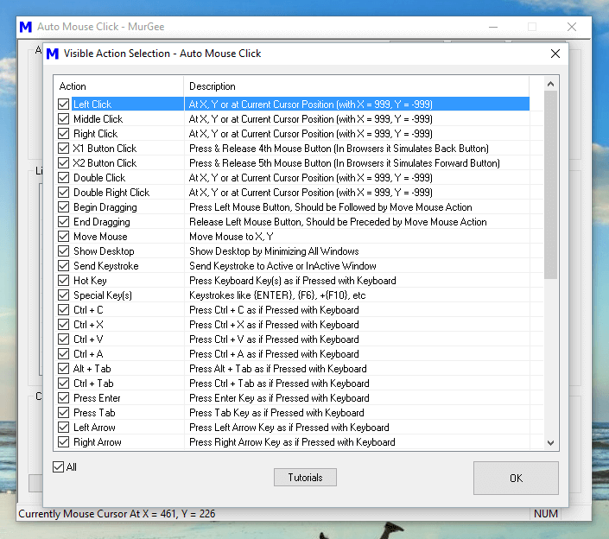The width and height of the screenshot is (609, 539).
Task: Select the 'Right Click' action name
Action: (x=96, y=134)
